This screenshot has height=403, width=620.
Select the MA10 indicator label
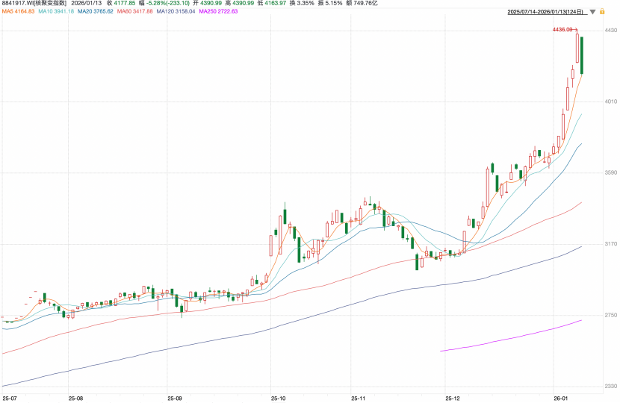click(56, 11)
